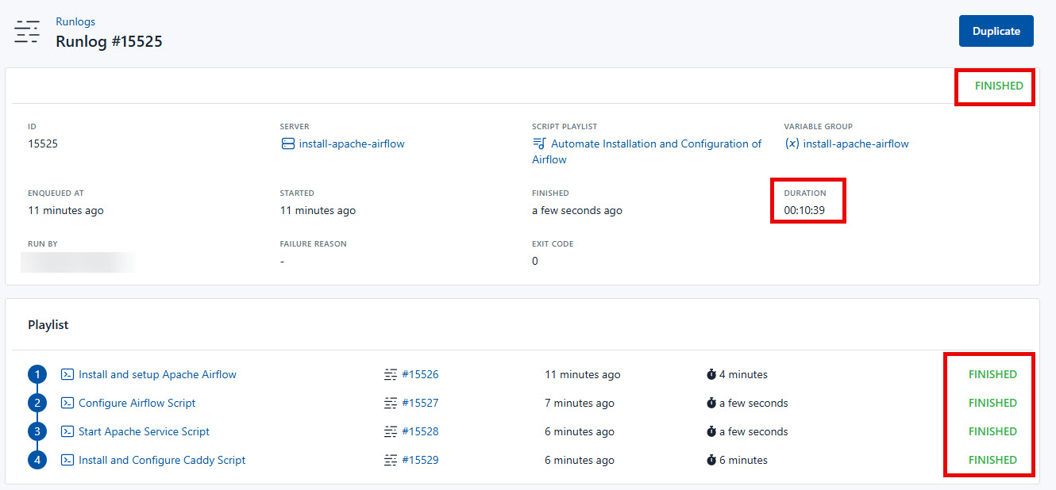This screenshot has width=1056, height=490.
Task: Select step number 4 circle in playlist
Action: [37, 460]
